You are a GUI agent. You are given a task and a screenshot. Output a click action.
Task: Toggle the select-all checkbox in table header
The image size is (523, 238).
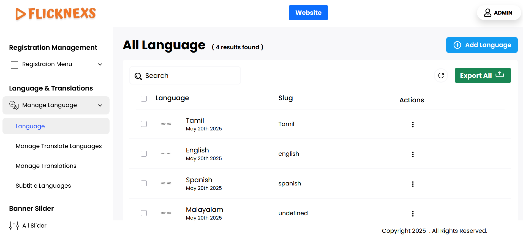[x=144, y=99]
